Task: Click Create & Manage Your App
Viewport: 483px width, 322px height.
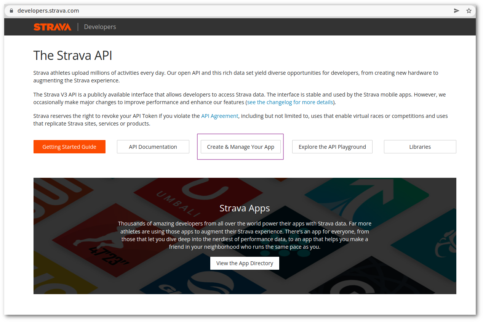Action: click(241, 147)
